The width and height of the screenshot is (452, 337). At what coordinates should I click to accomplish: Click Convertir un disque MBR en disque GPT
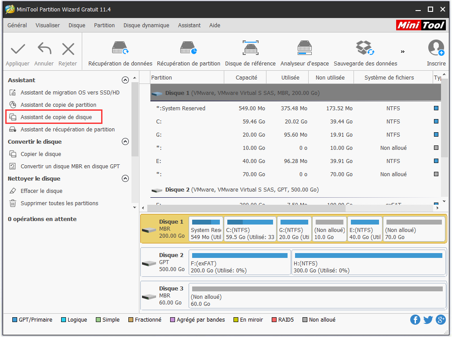[x=70, y=167]
